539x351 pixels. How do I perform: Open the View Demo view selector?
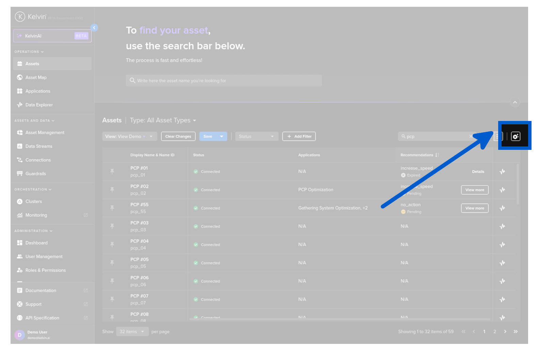[x=129, y=137]
